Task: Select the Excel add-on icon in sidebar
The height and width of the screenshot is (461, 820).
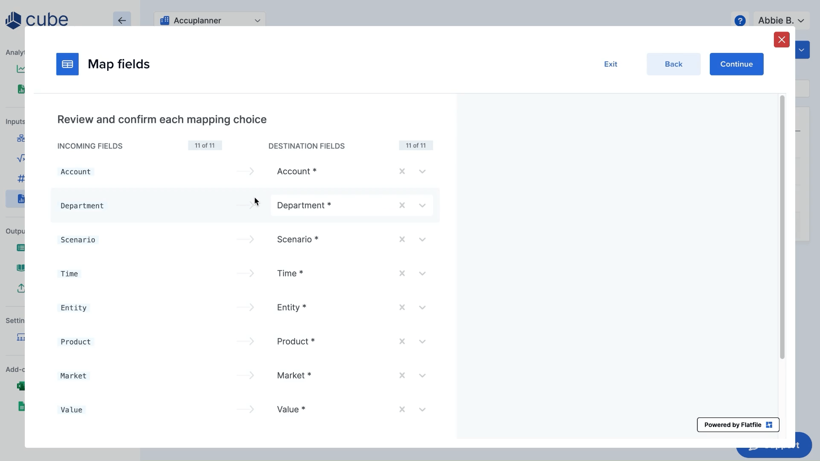Action: (21, 386)
